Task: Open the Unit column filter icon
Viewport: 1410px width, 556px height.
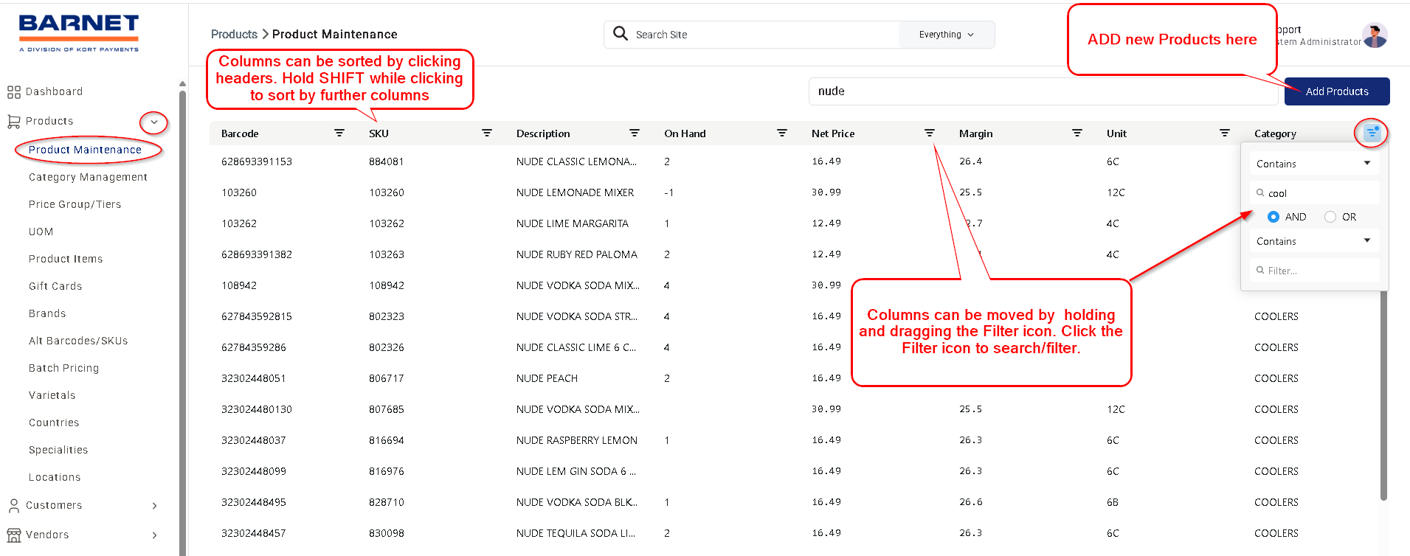Action: (x=1225, y=133)
